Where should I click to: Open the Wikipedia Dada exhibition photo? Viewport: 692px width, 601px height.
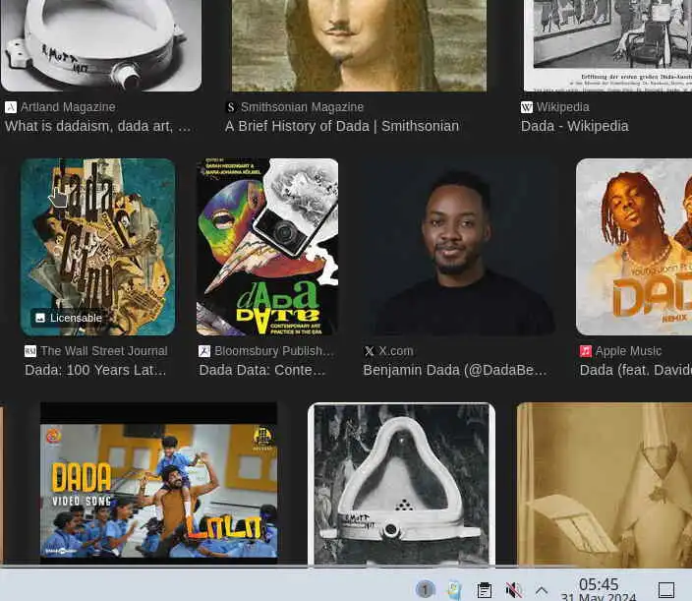click(607, 45)
